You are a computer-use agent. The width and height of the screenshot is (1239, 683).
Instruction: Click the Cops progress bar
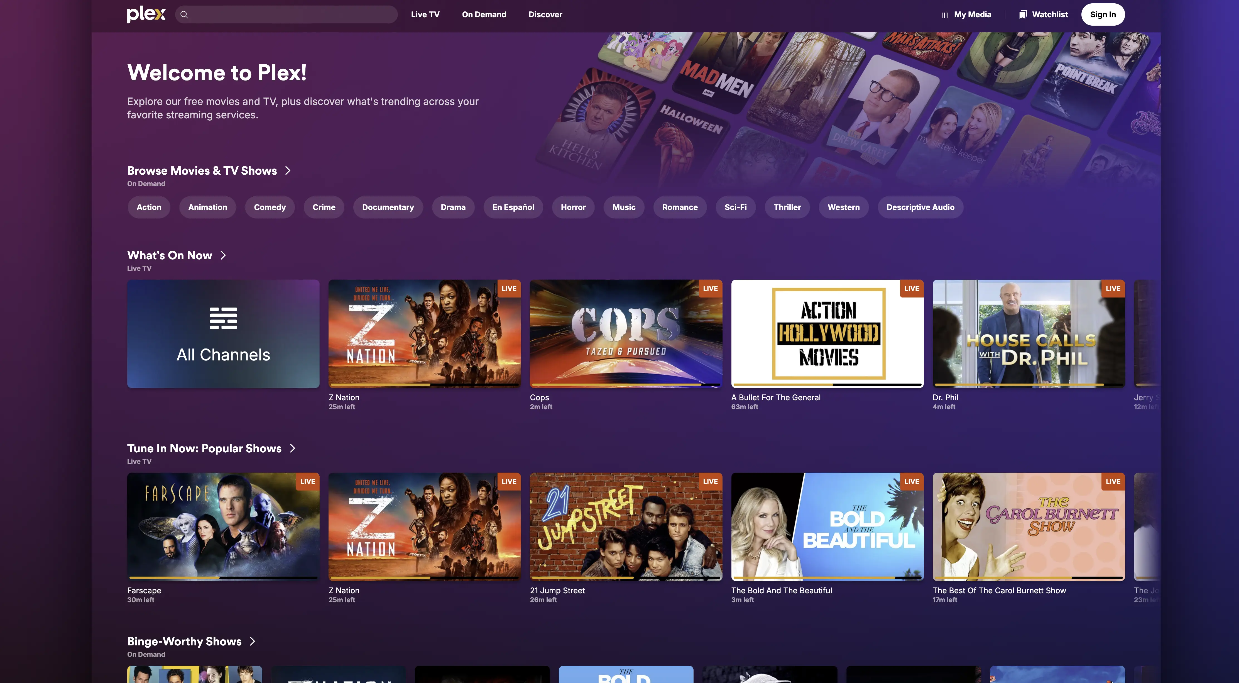pos(626,384)
